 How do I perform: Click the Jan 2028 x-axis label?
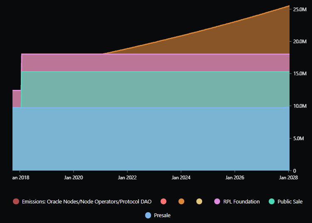pyautogui.click(x=288, y=177)
